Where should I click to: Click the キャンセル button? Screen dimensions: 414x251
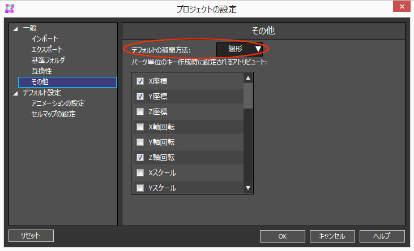click(x=332, y=236)
